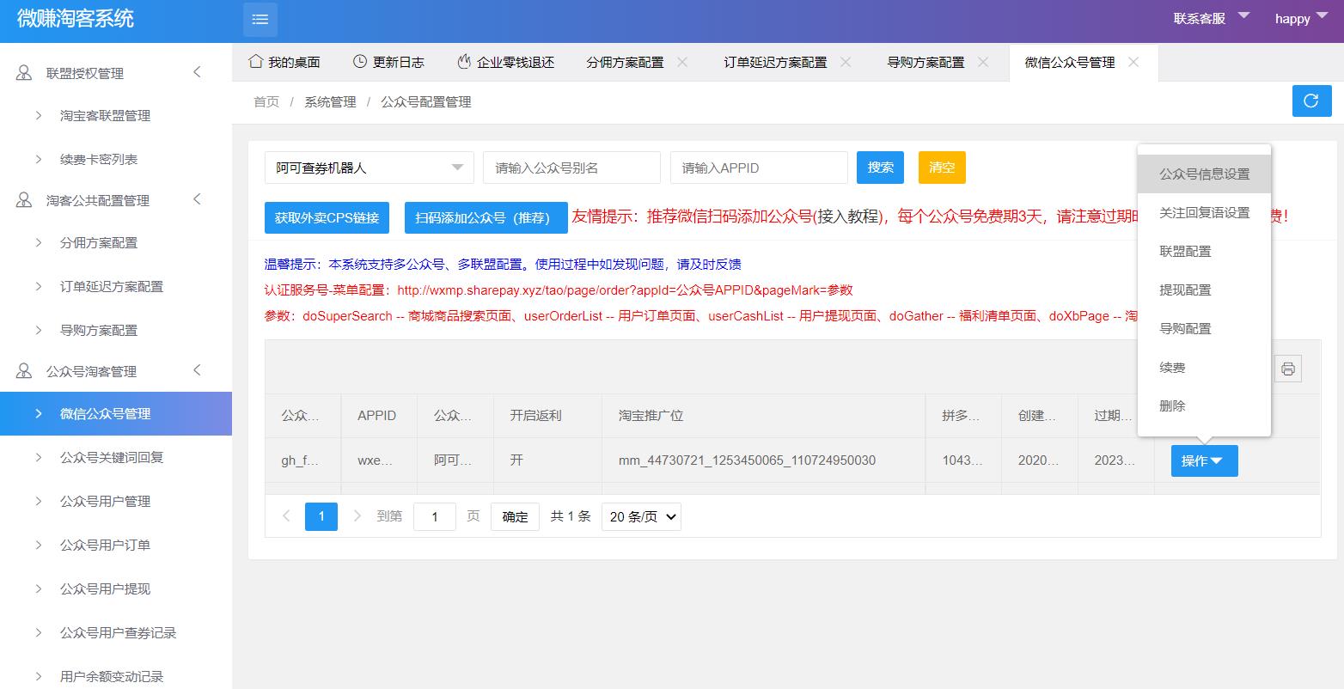Close the 导购方案配置 tab

click(x=983, y=62)
